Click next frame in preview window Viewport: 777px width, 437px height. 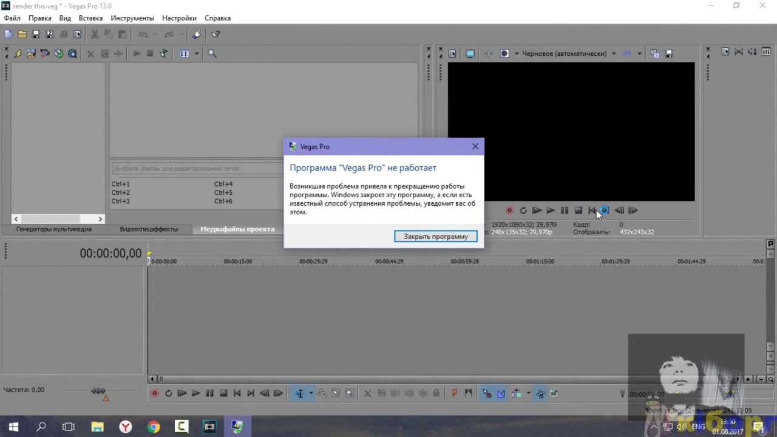633,211
